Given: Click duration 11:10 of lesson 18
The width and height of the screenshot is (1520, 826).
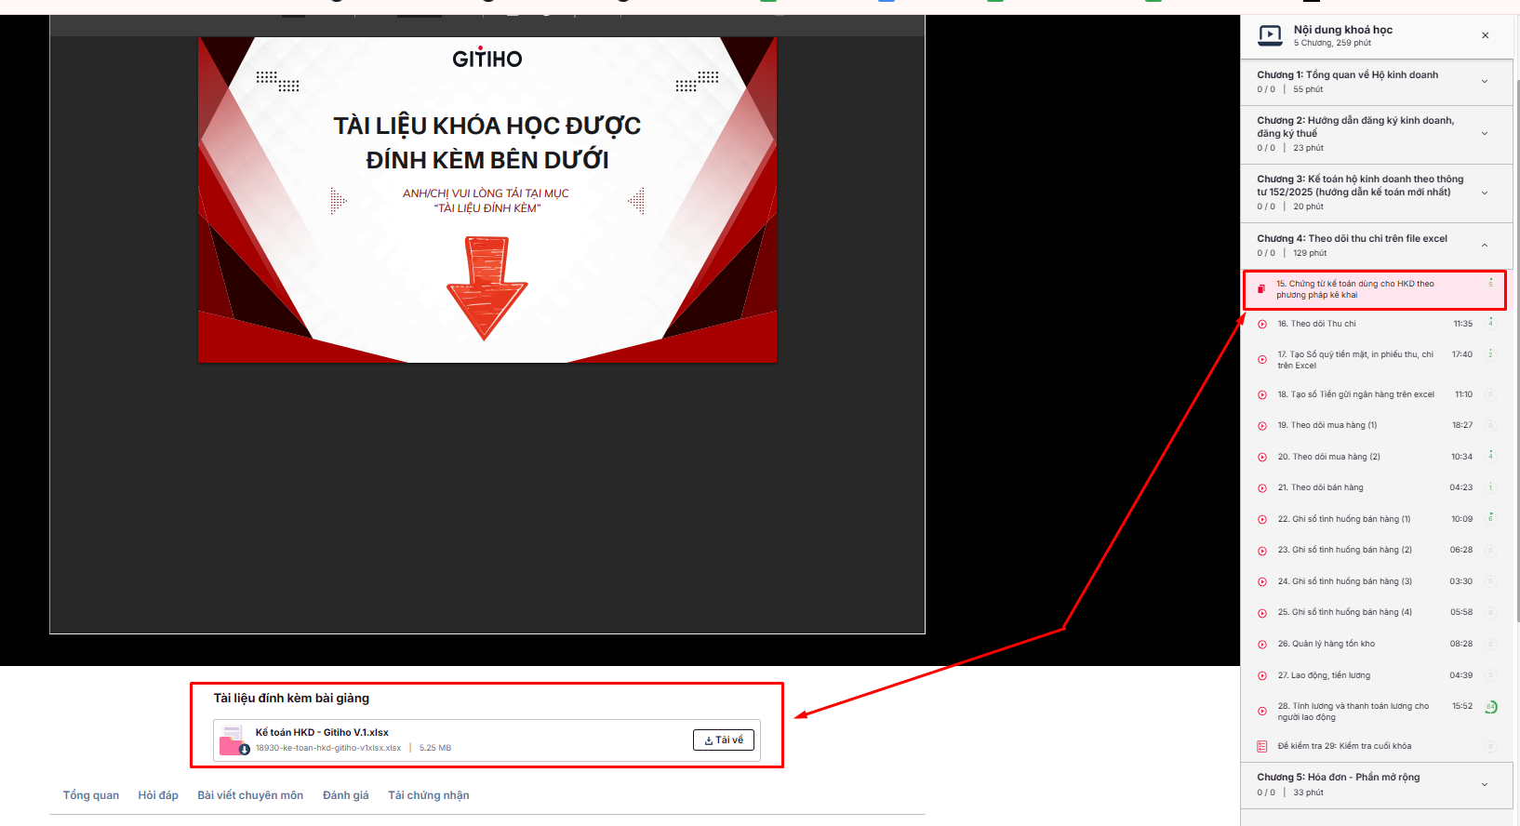Looking at the screenshot, I should click(1464, 394).
